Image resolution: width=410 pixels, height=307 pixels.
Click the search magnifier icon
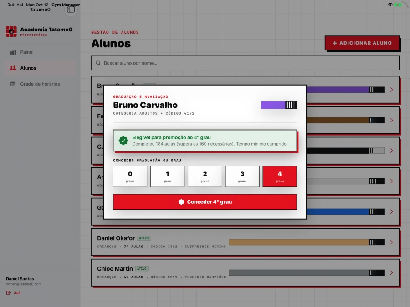click(x=98, y=63)
